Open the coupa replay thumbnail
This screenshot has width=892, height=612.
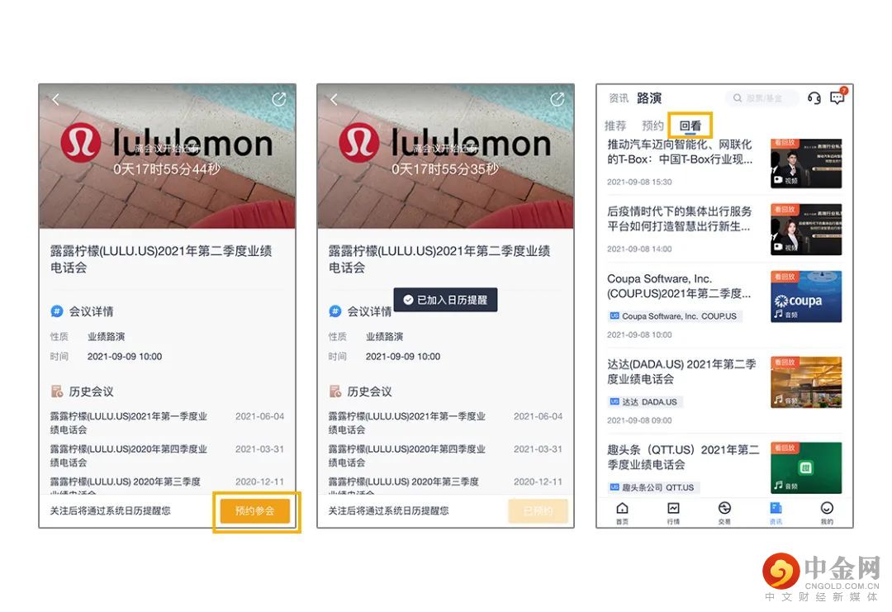(806, 297)
